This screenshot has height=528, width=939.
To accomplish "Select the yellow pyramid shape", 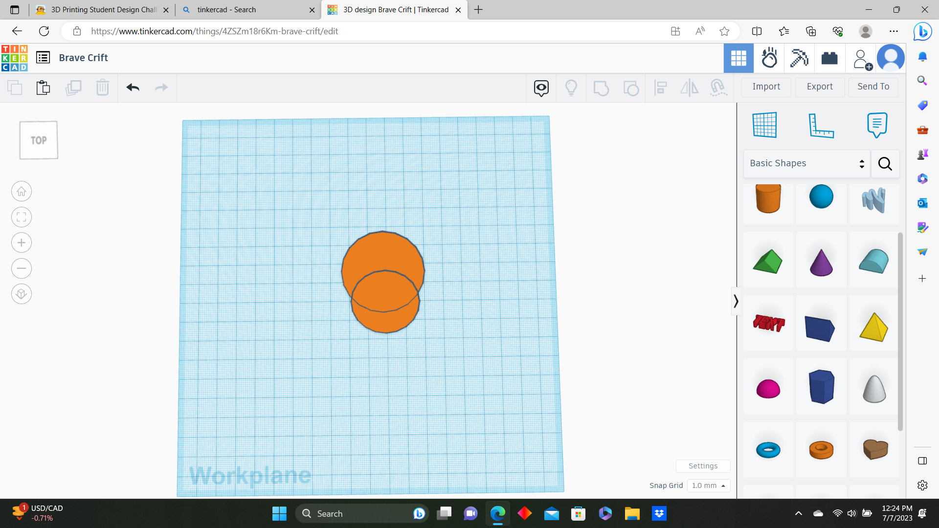I will [x=874, y=327].
